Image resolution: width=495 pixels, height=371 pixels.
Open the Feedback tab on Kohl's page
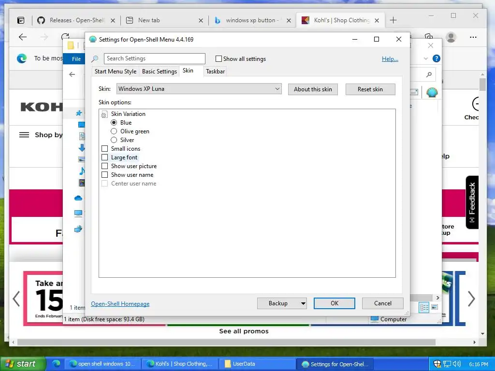(x=472, y=202)
